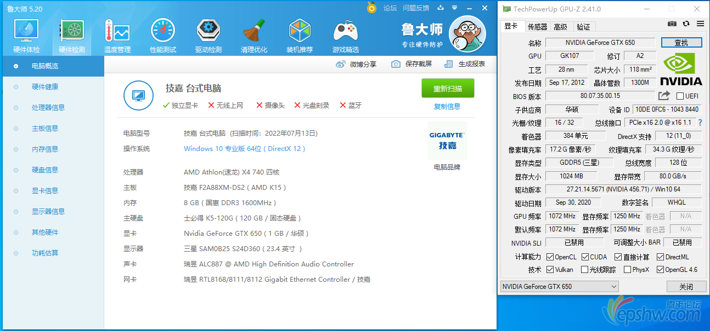Viewport: 710px width, 331px height.
Task: Click the BIOS version field 80.07.35.00.15
Action: [600, 96]
